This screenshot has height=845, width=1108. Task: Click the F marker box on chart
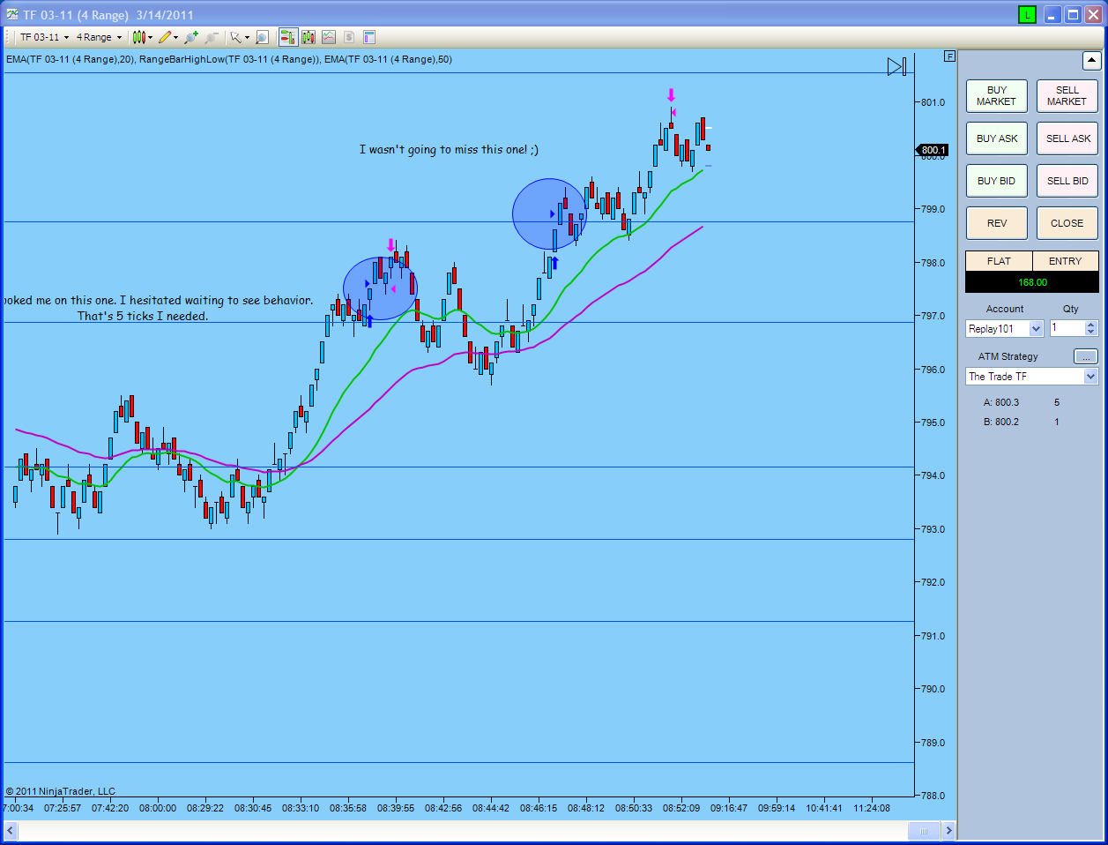(x=949, y=56)
